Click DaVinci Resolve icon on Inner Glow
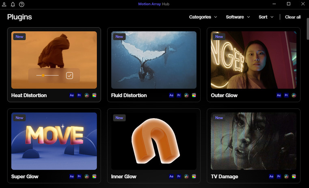 [x=186, y=177]
